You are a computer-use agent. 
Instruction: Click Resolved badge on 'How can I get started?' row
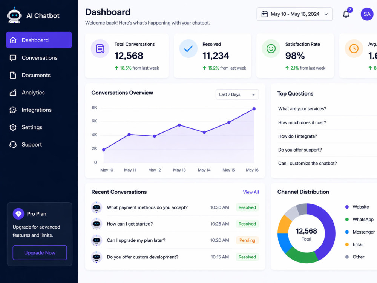247,224
